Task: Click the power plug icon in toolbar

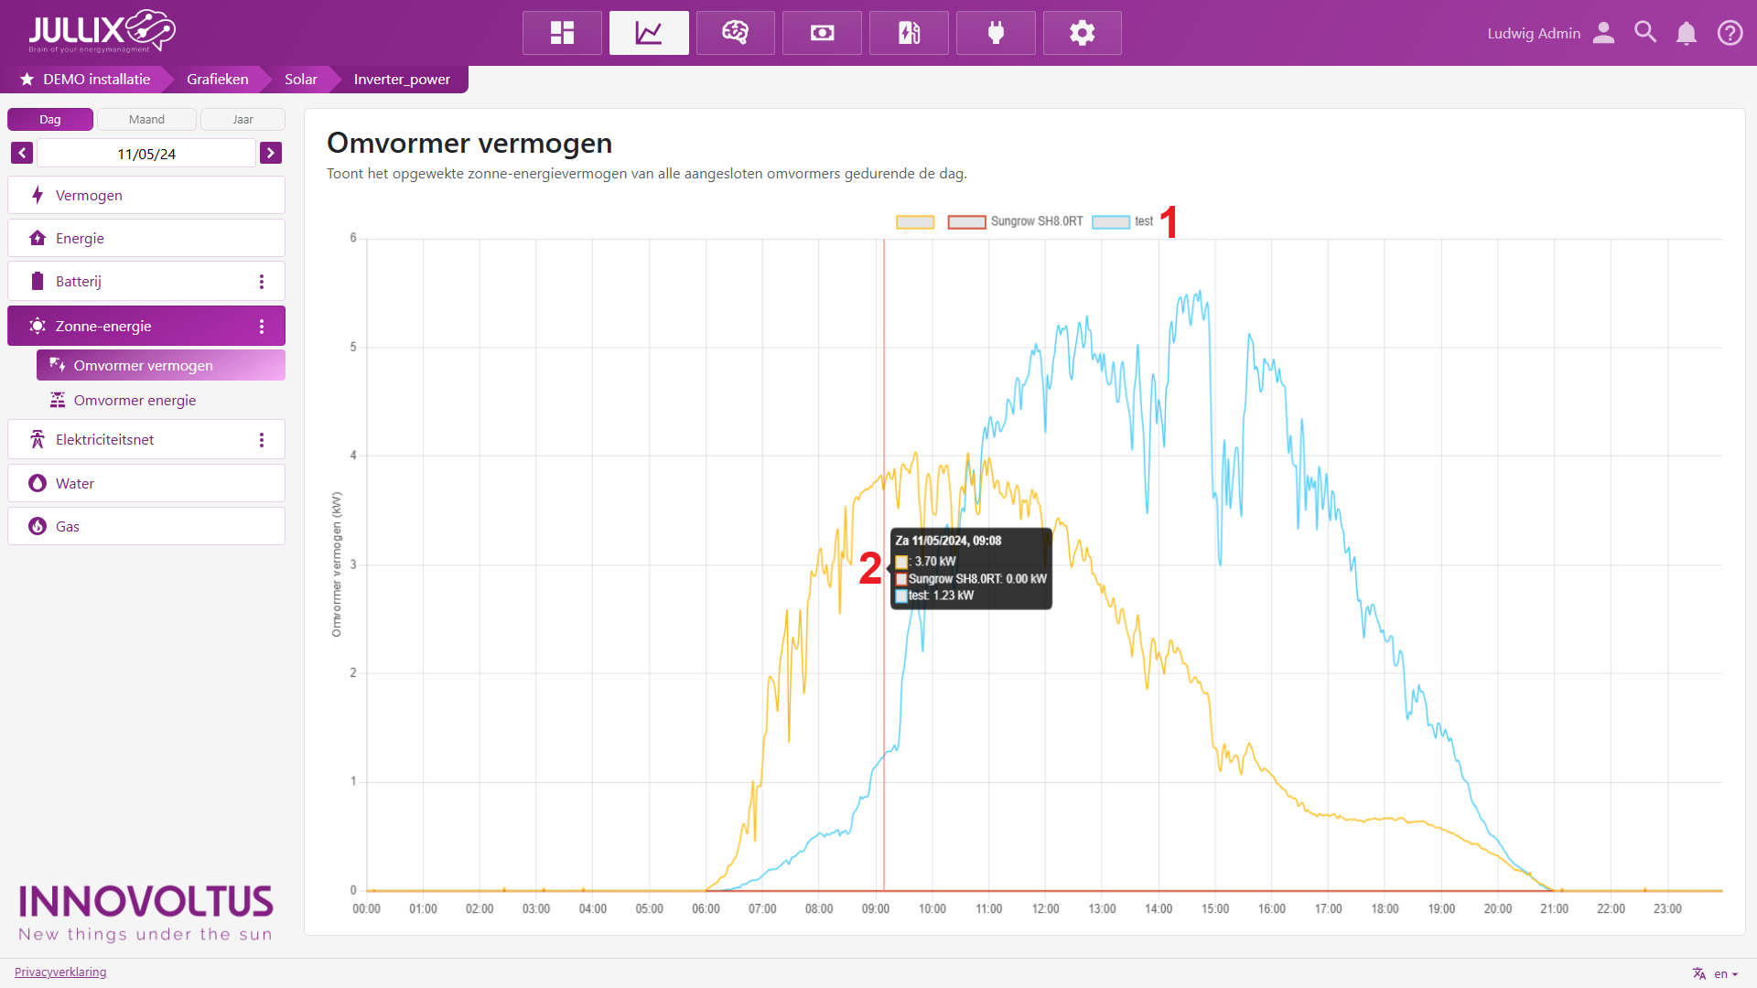Action: coord(996,33)
